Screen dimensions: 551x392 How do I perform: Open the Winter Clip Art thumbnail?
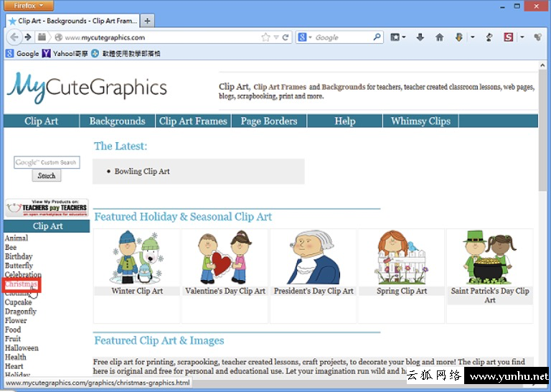click(137, 258)
